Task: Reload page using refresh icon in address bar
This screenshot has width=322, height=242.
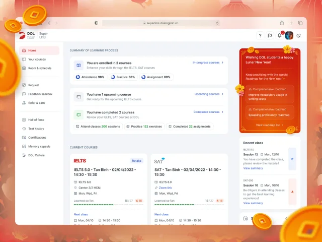Action: click(x=217, y=23)
